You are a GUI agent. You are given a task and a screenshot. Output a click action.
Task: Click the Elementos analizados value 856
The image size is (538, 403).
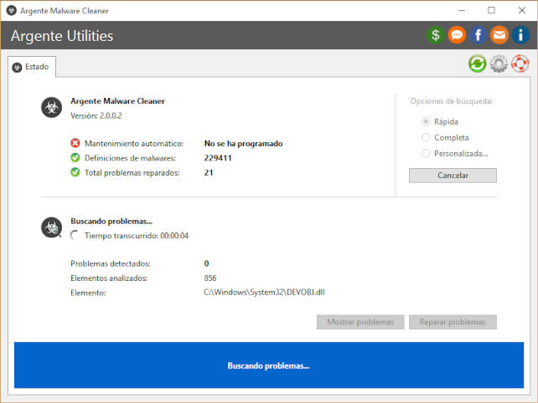[210, 278]
